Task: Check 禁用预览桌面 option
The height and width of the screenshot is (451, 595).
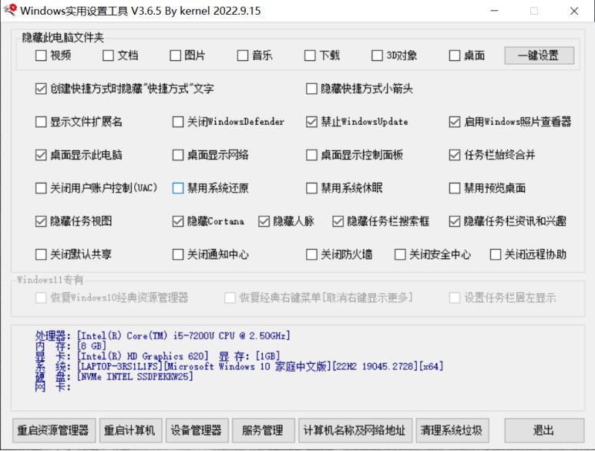Action: (x=455, y=188)
